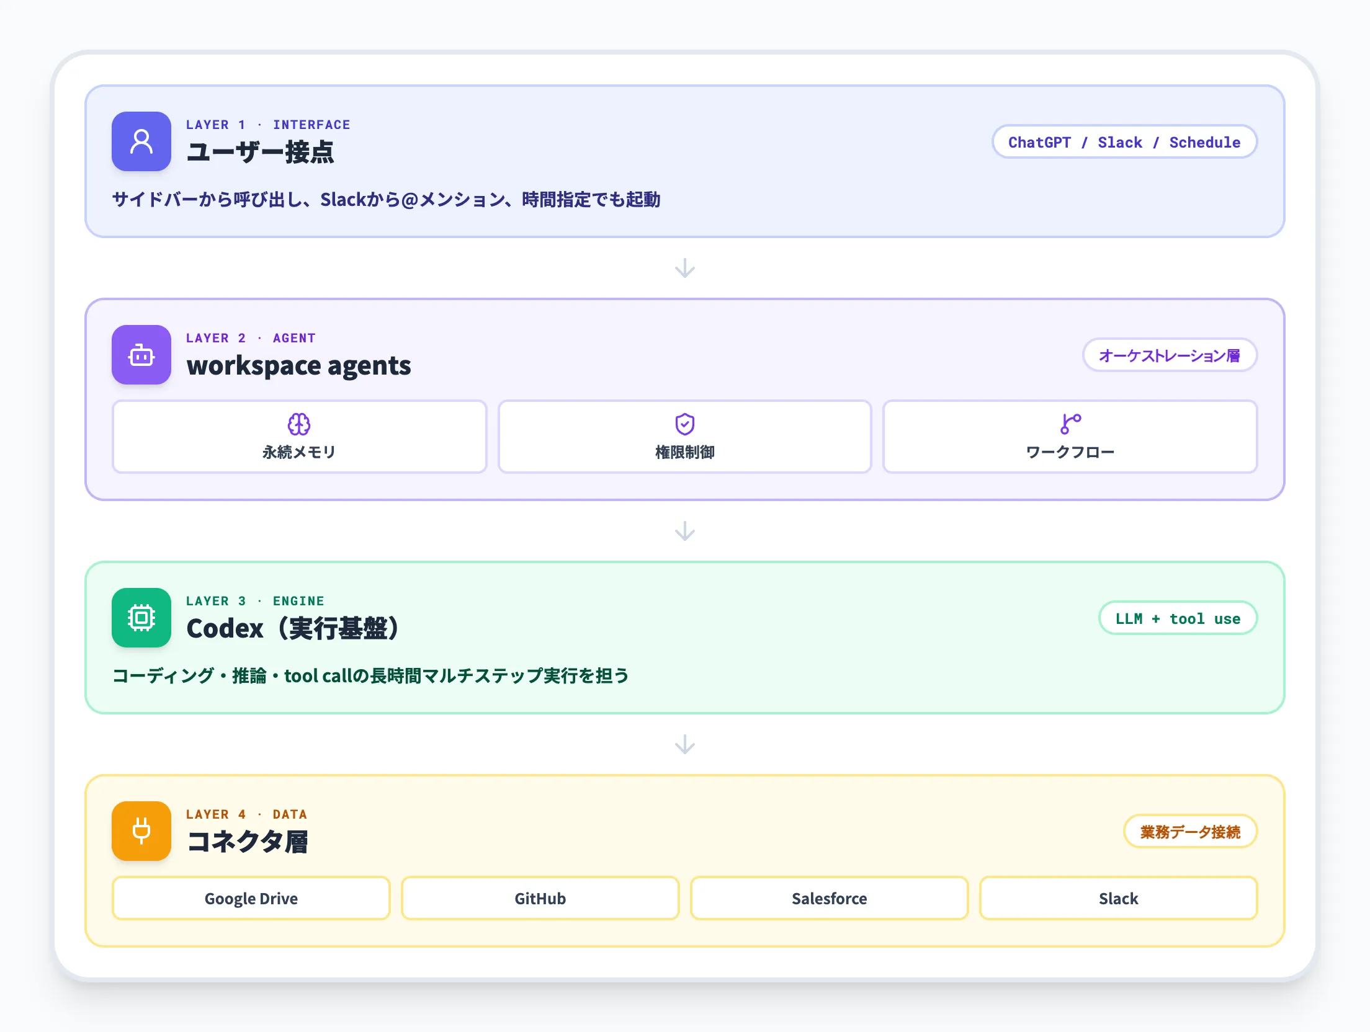Enable the ワークフロー option
This screenshot has width=1370, height=1032.
click(x=1069, y=437)
